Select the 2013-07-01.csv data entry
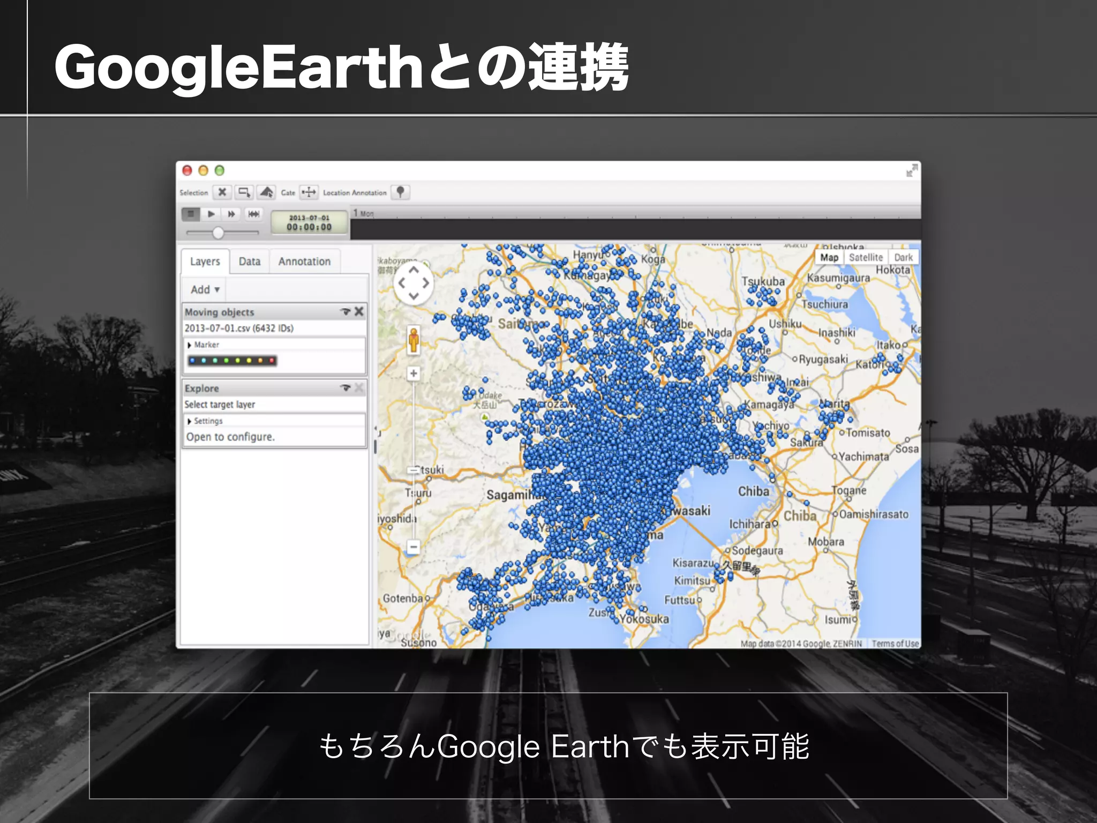This screenshot has height=823, width=1097. tap(239, 328)
